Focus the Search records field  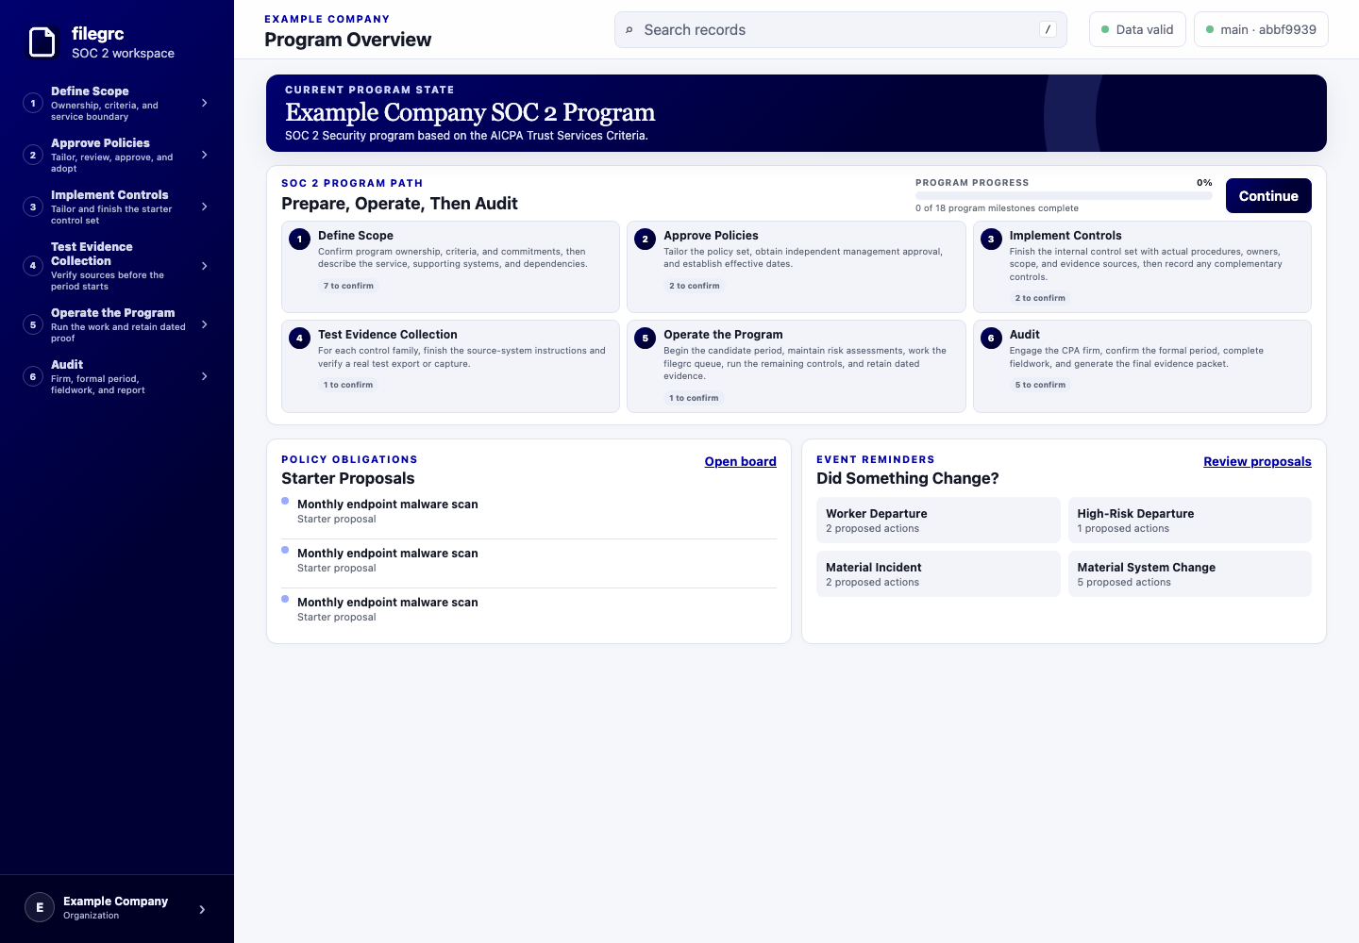coord(840,29)
